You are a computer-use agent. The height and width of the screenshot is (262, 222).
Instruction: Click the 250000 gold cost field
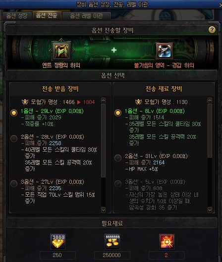coord(112,255)
